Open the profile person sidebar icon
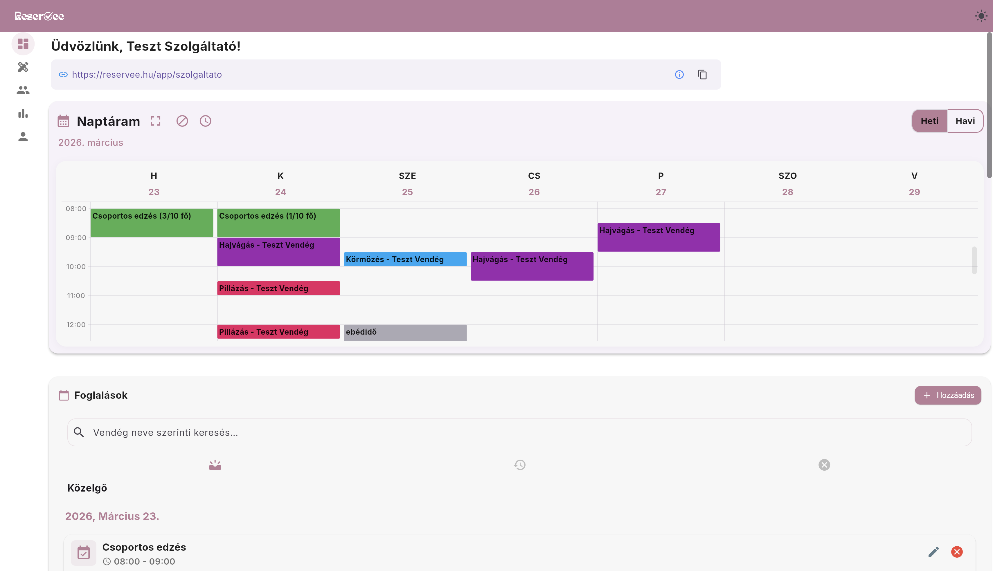 click(x=23, y=137)
